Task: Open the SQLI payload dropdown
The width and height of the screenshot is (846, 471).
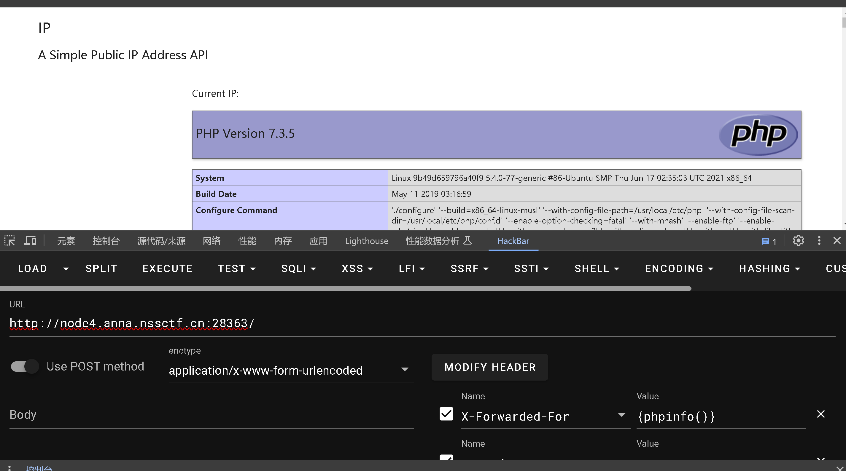Action: [298, 269]
